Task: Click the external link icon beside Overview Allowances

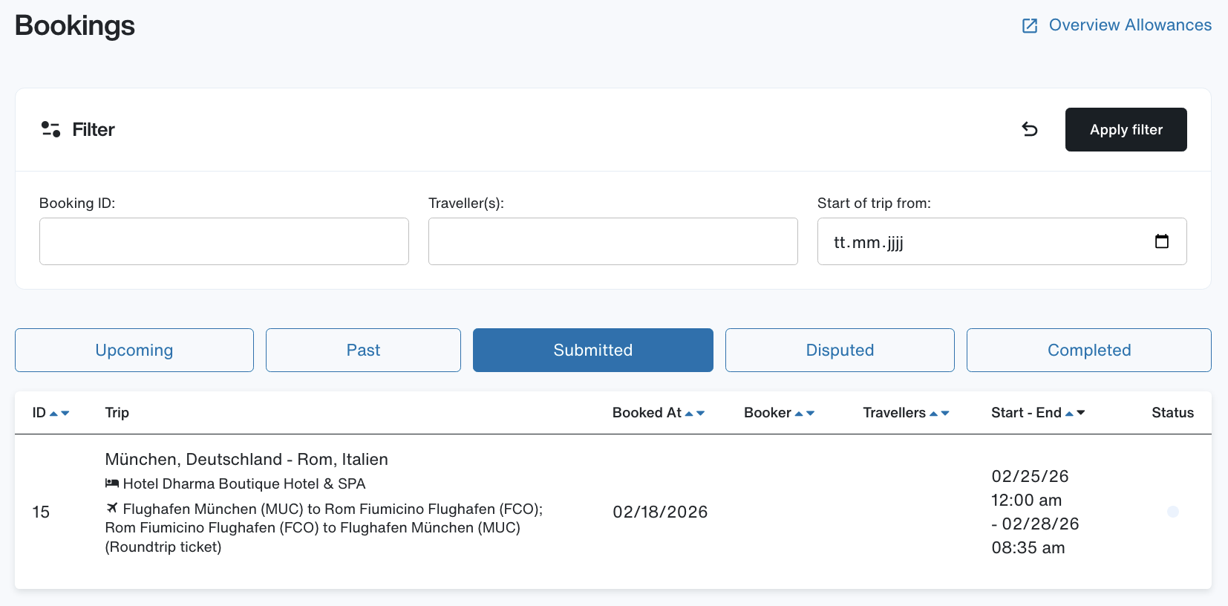Action: 1030,26
